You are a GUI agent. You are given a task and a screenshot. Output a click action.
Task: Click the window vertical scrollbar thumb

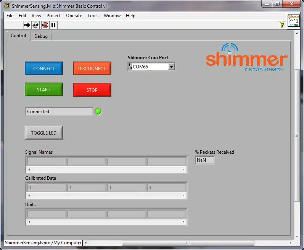tap(297, 135)
